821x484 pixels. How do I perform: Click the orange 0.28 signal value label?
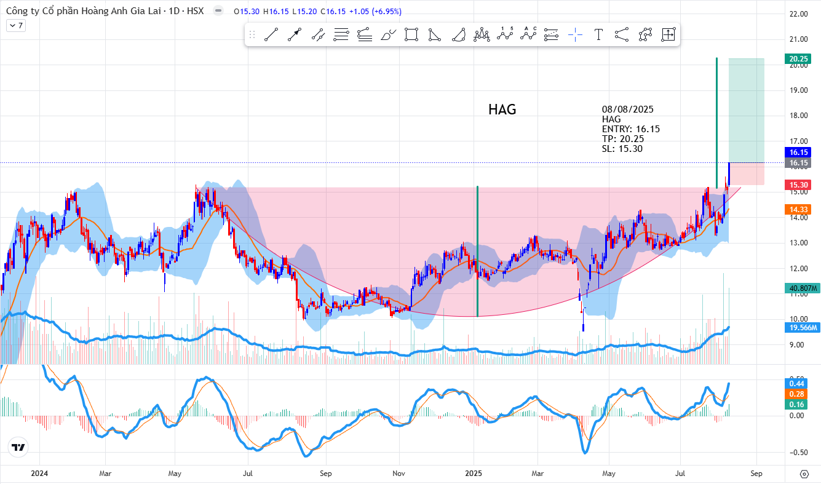(x=798, y=394)
